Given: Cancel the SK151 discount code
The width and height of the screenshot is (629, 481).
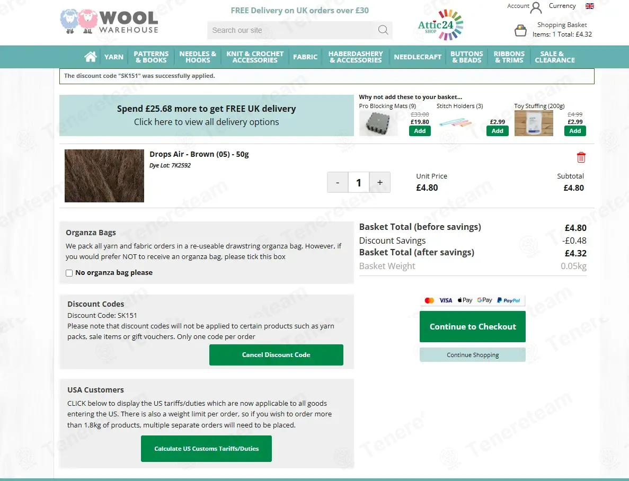Looking at the screenshot, I should coord(276,354).
